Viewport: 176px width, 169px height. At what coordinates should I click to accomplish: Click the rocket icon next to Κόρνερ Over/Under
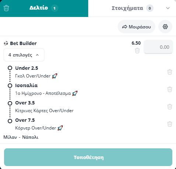(60, 128)
